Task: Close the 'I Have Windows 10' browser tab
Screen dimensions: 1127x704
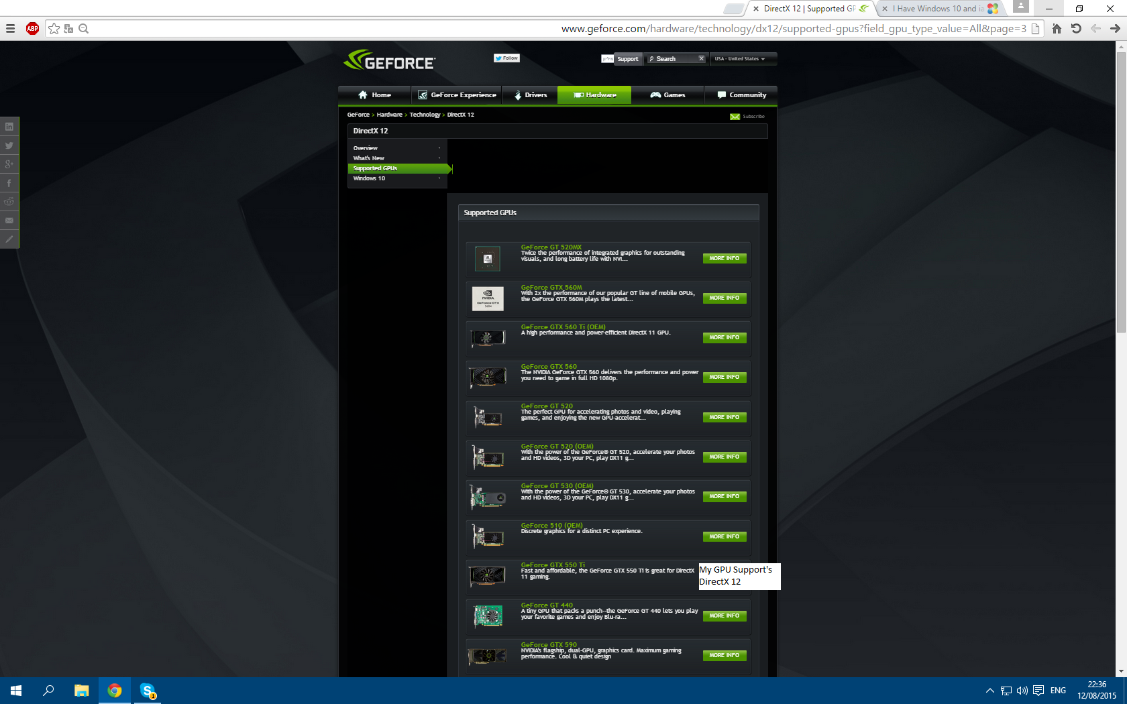Action: 885,9
